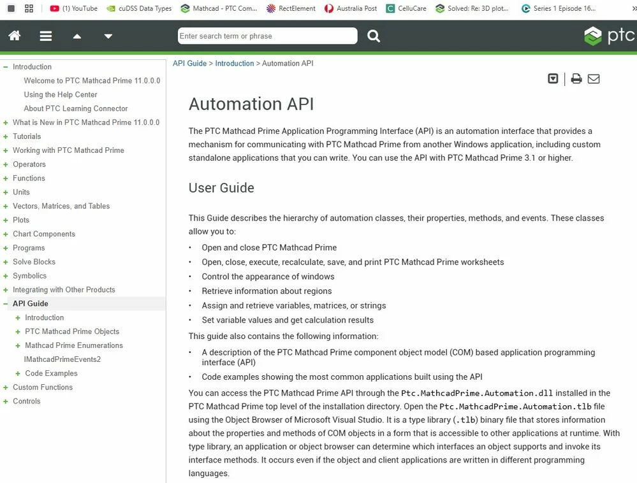Expand Integrating with Other Products

[5, 290]
